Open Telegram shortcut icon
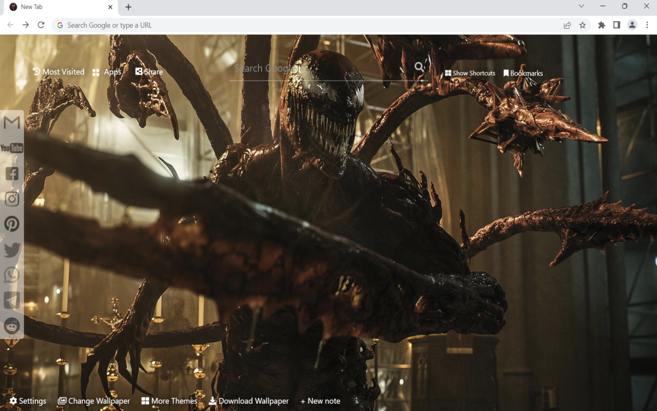Image resolution: width=657 pixels, height=411 pixels. pos(12,300)
